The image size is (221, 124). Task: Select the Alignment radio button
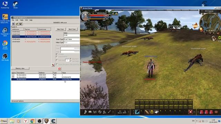(x=70, y=59)
